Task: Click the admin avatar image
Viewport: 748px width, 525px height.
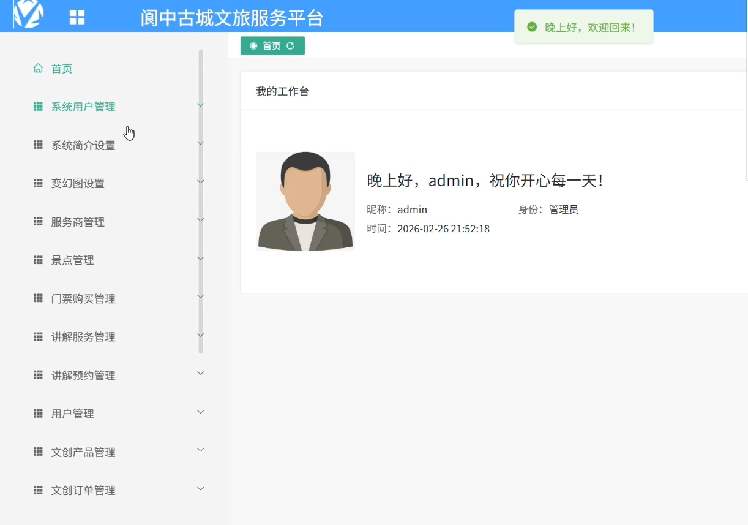Action: (x=305, y=202)
